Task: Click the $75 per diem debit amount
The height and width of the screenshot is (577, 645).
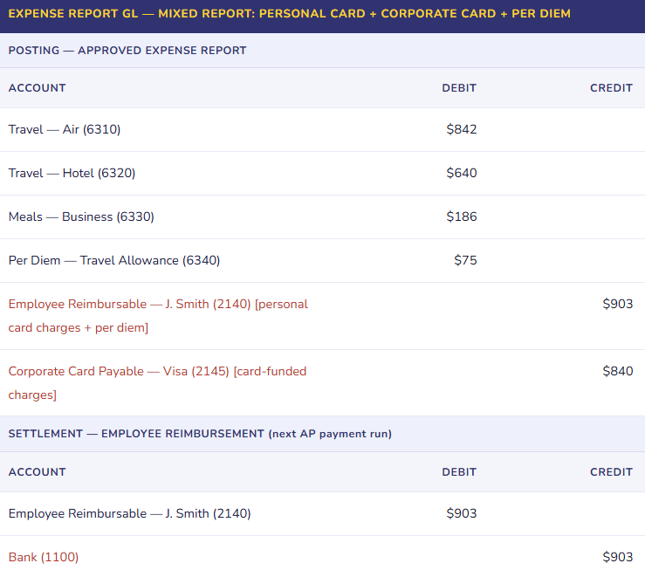Action: click(465, 260)
